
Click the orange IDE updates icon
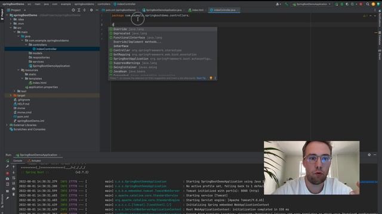[x=373, y=4]
